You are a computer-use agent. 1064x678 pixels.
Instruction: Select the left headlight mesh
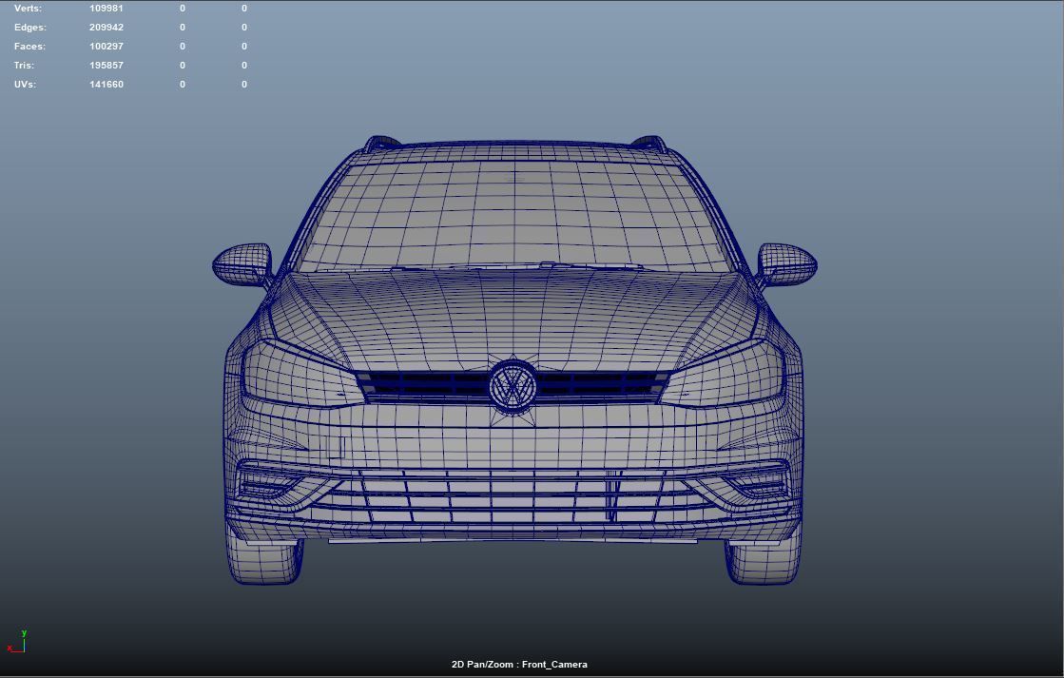(300, 376)
